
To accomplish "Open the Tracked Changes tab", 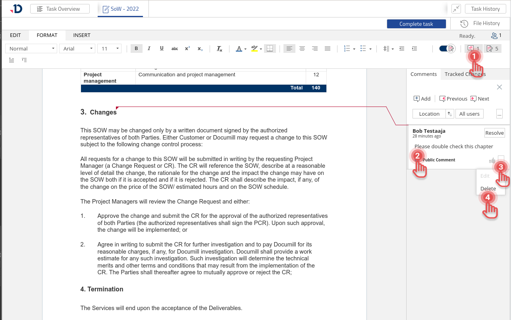I will pyautogui.click(x=465, y=74).
